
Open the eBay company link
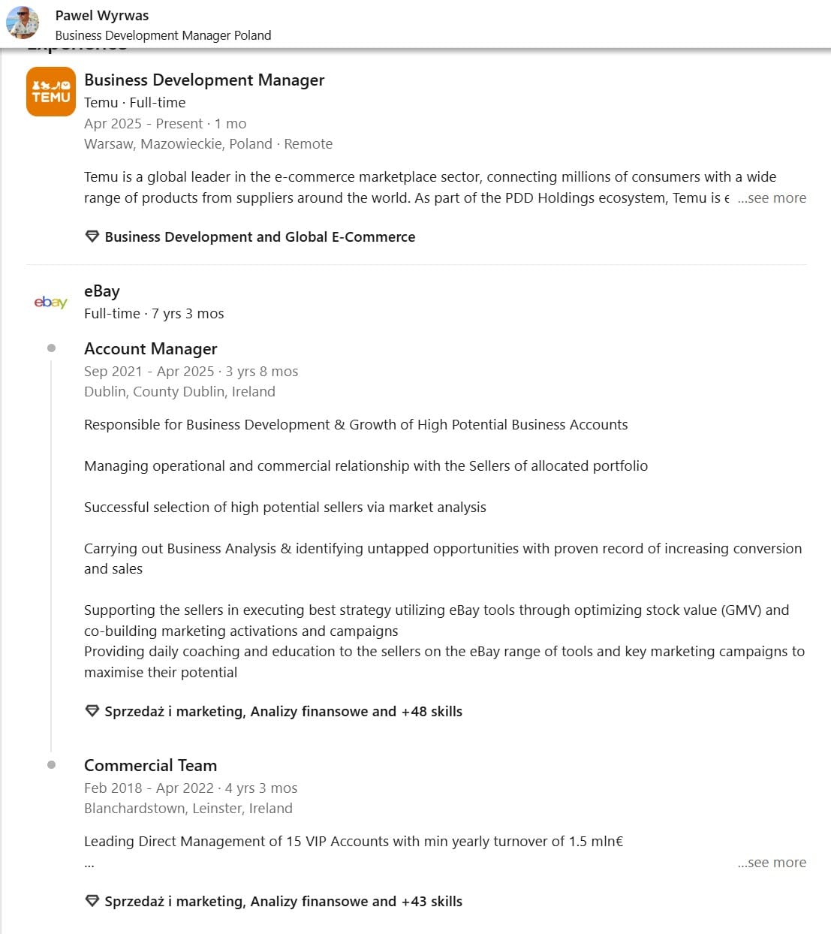(x=102, y=291)
